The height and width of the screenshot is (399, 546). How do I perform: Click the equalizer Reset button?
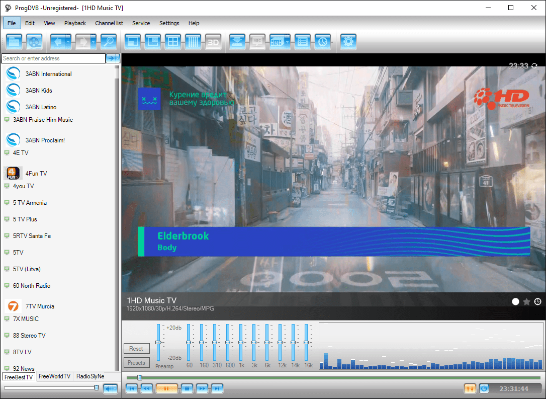coord(136,349)
